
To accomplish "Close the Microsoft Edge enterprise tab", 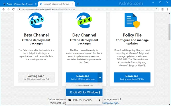I will 72,4.
